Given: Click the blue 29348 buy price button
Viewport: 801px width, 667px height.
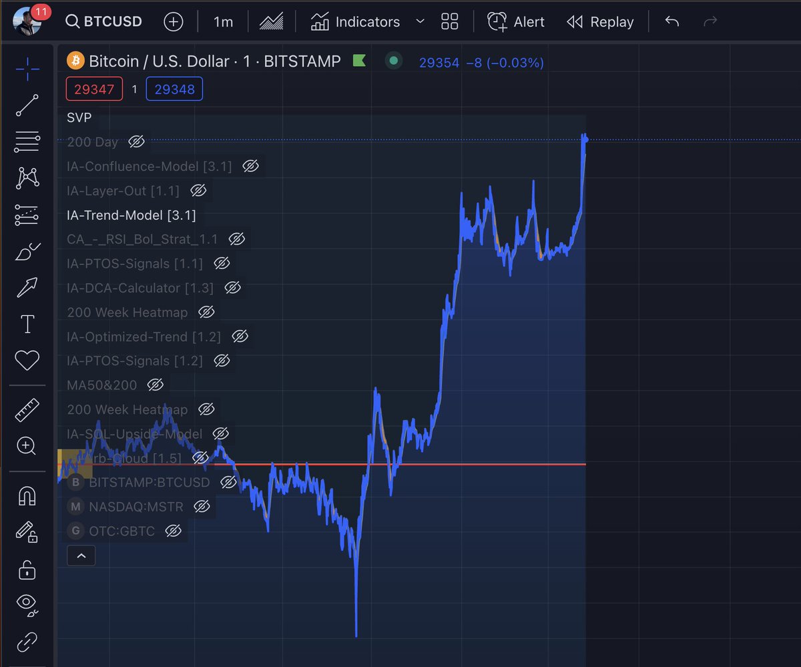Looking at the screenshot, I should (x=174, y=89).
